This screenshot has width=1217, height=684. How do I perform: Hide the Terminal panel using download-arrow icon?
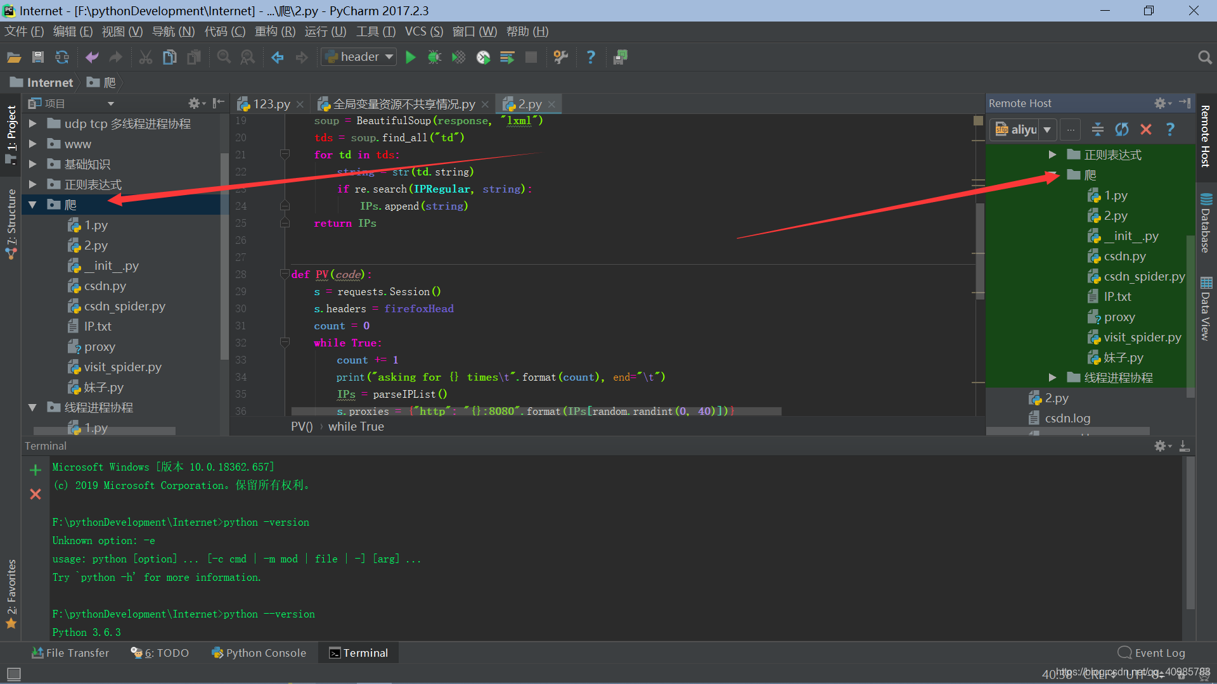pos(1184,446)
